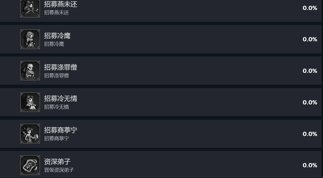Click the small 招募涤罪僧 description subtitle
This screenshot has height=178, width=323.
(57, 76)
